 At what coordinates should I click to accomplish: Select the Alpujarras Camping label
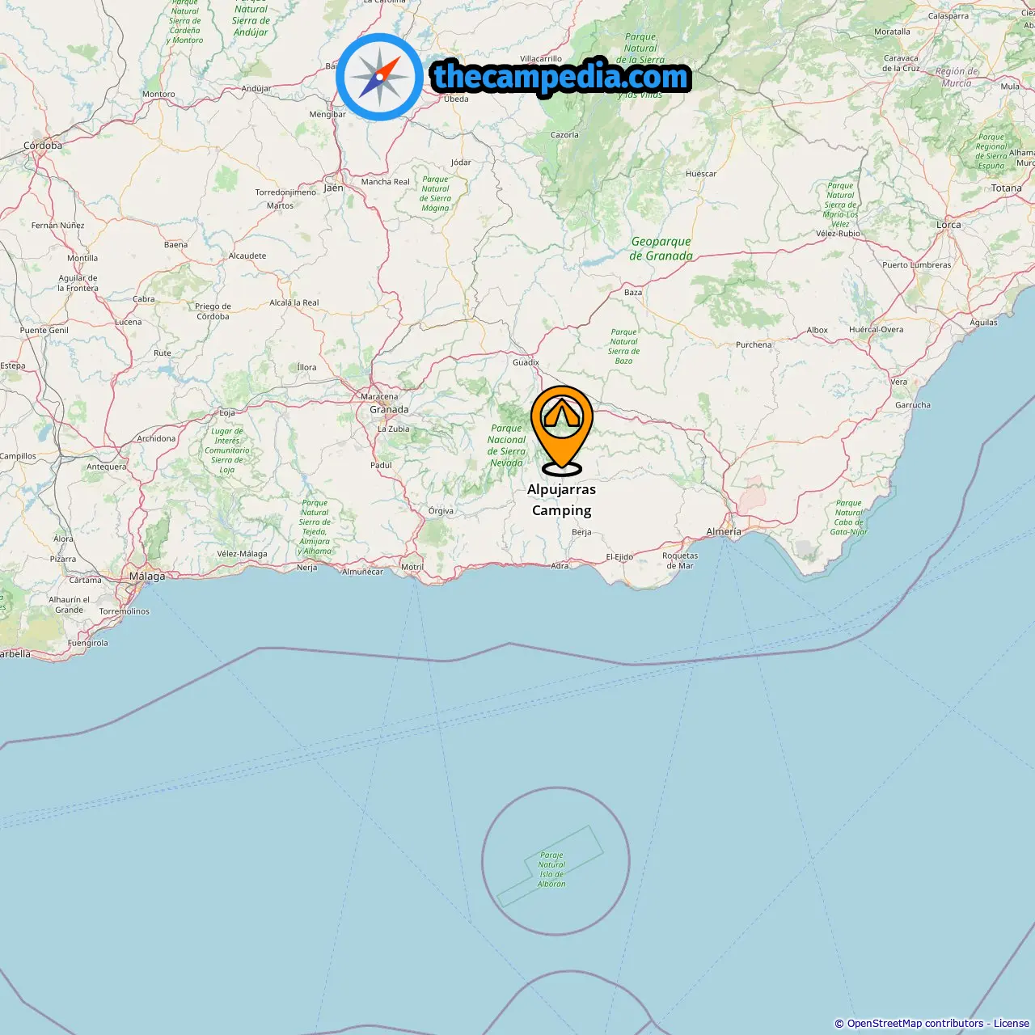562,500
